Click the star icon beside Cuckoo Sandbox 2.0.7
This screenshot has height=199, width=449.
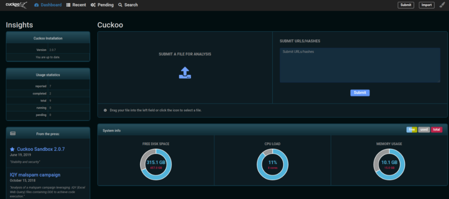coord(12,149)
